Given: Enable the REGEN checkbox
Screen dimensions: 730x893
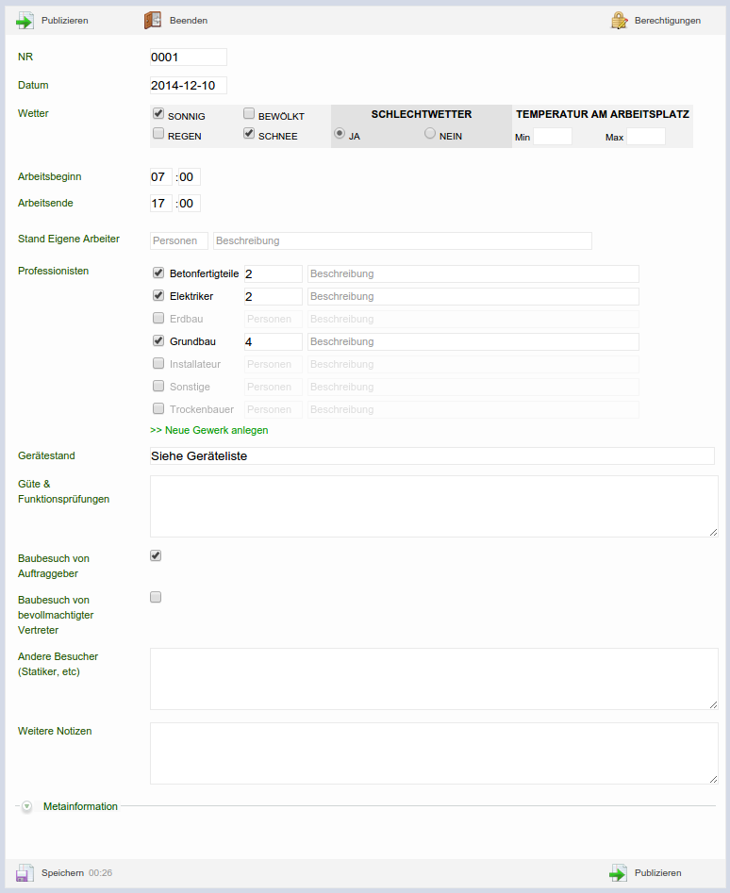Looking at the screenshot, I should click(x=158, y=135).
